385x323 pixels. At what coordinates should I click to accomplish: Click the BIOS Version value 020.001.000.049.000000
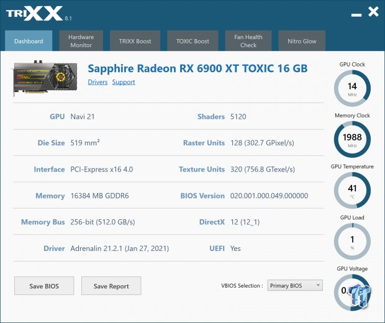pyautogui.click(x=269, y=196)
